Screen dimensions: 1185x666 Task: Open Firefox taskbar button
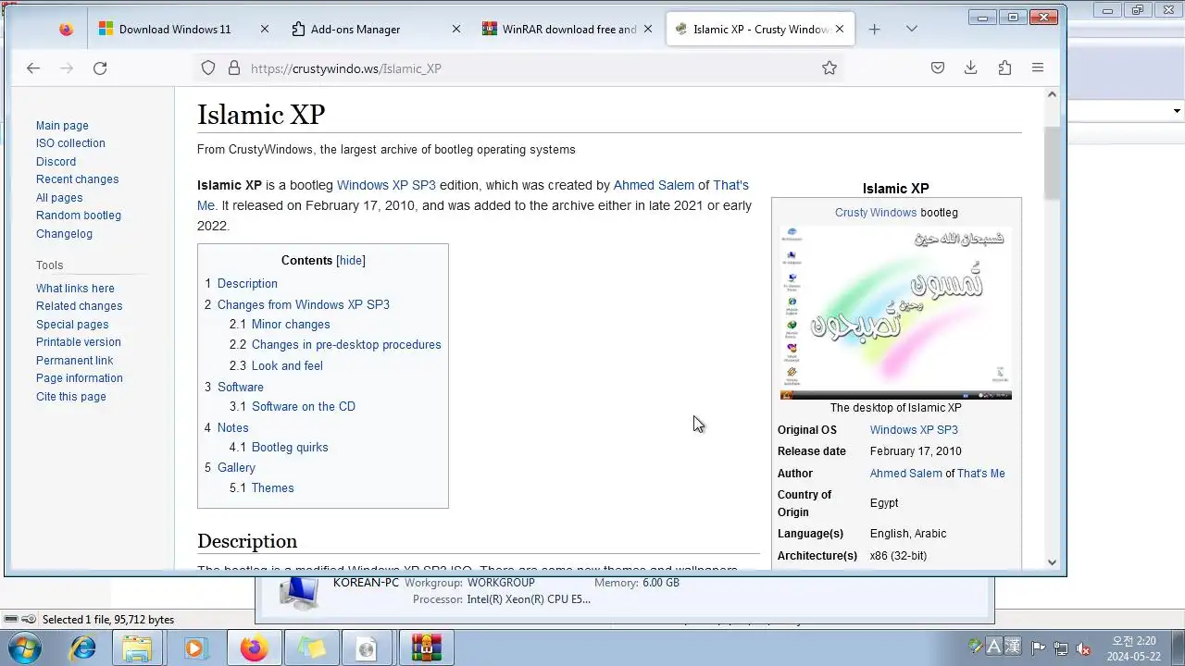click(x=253, y=647)
